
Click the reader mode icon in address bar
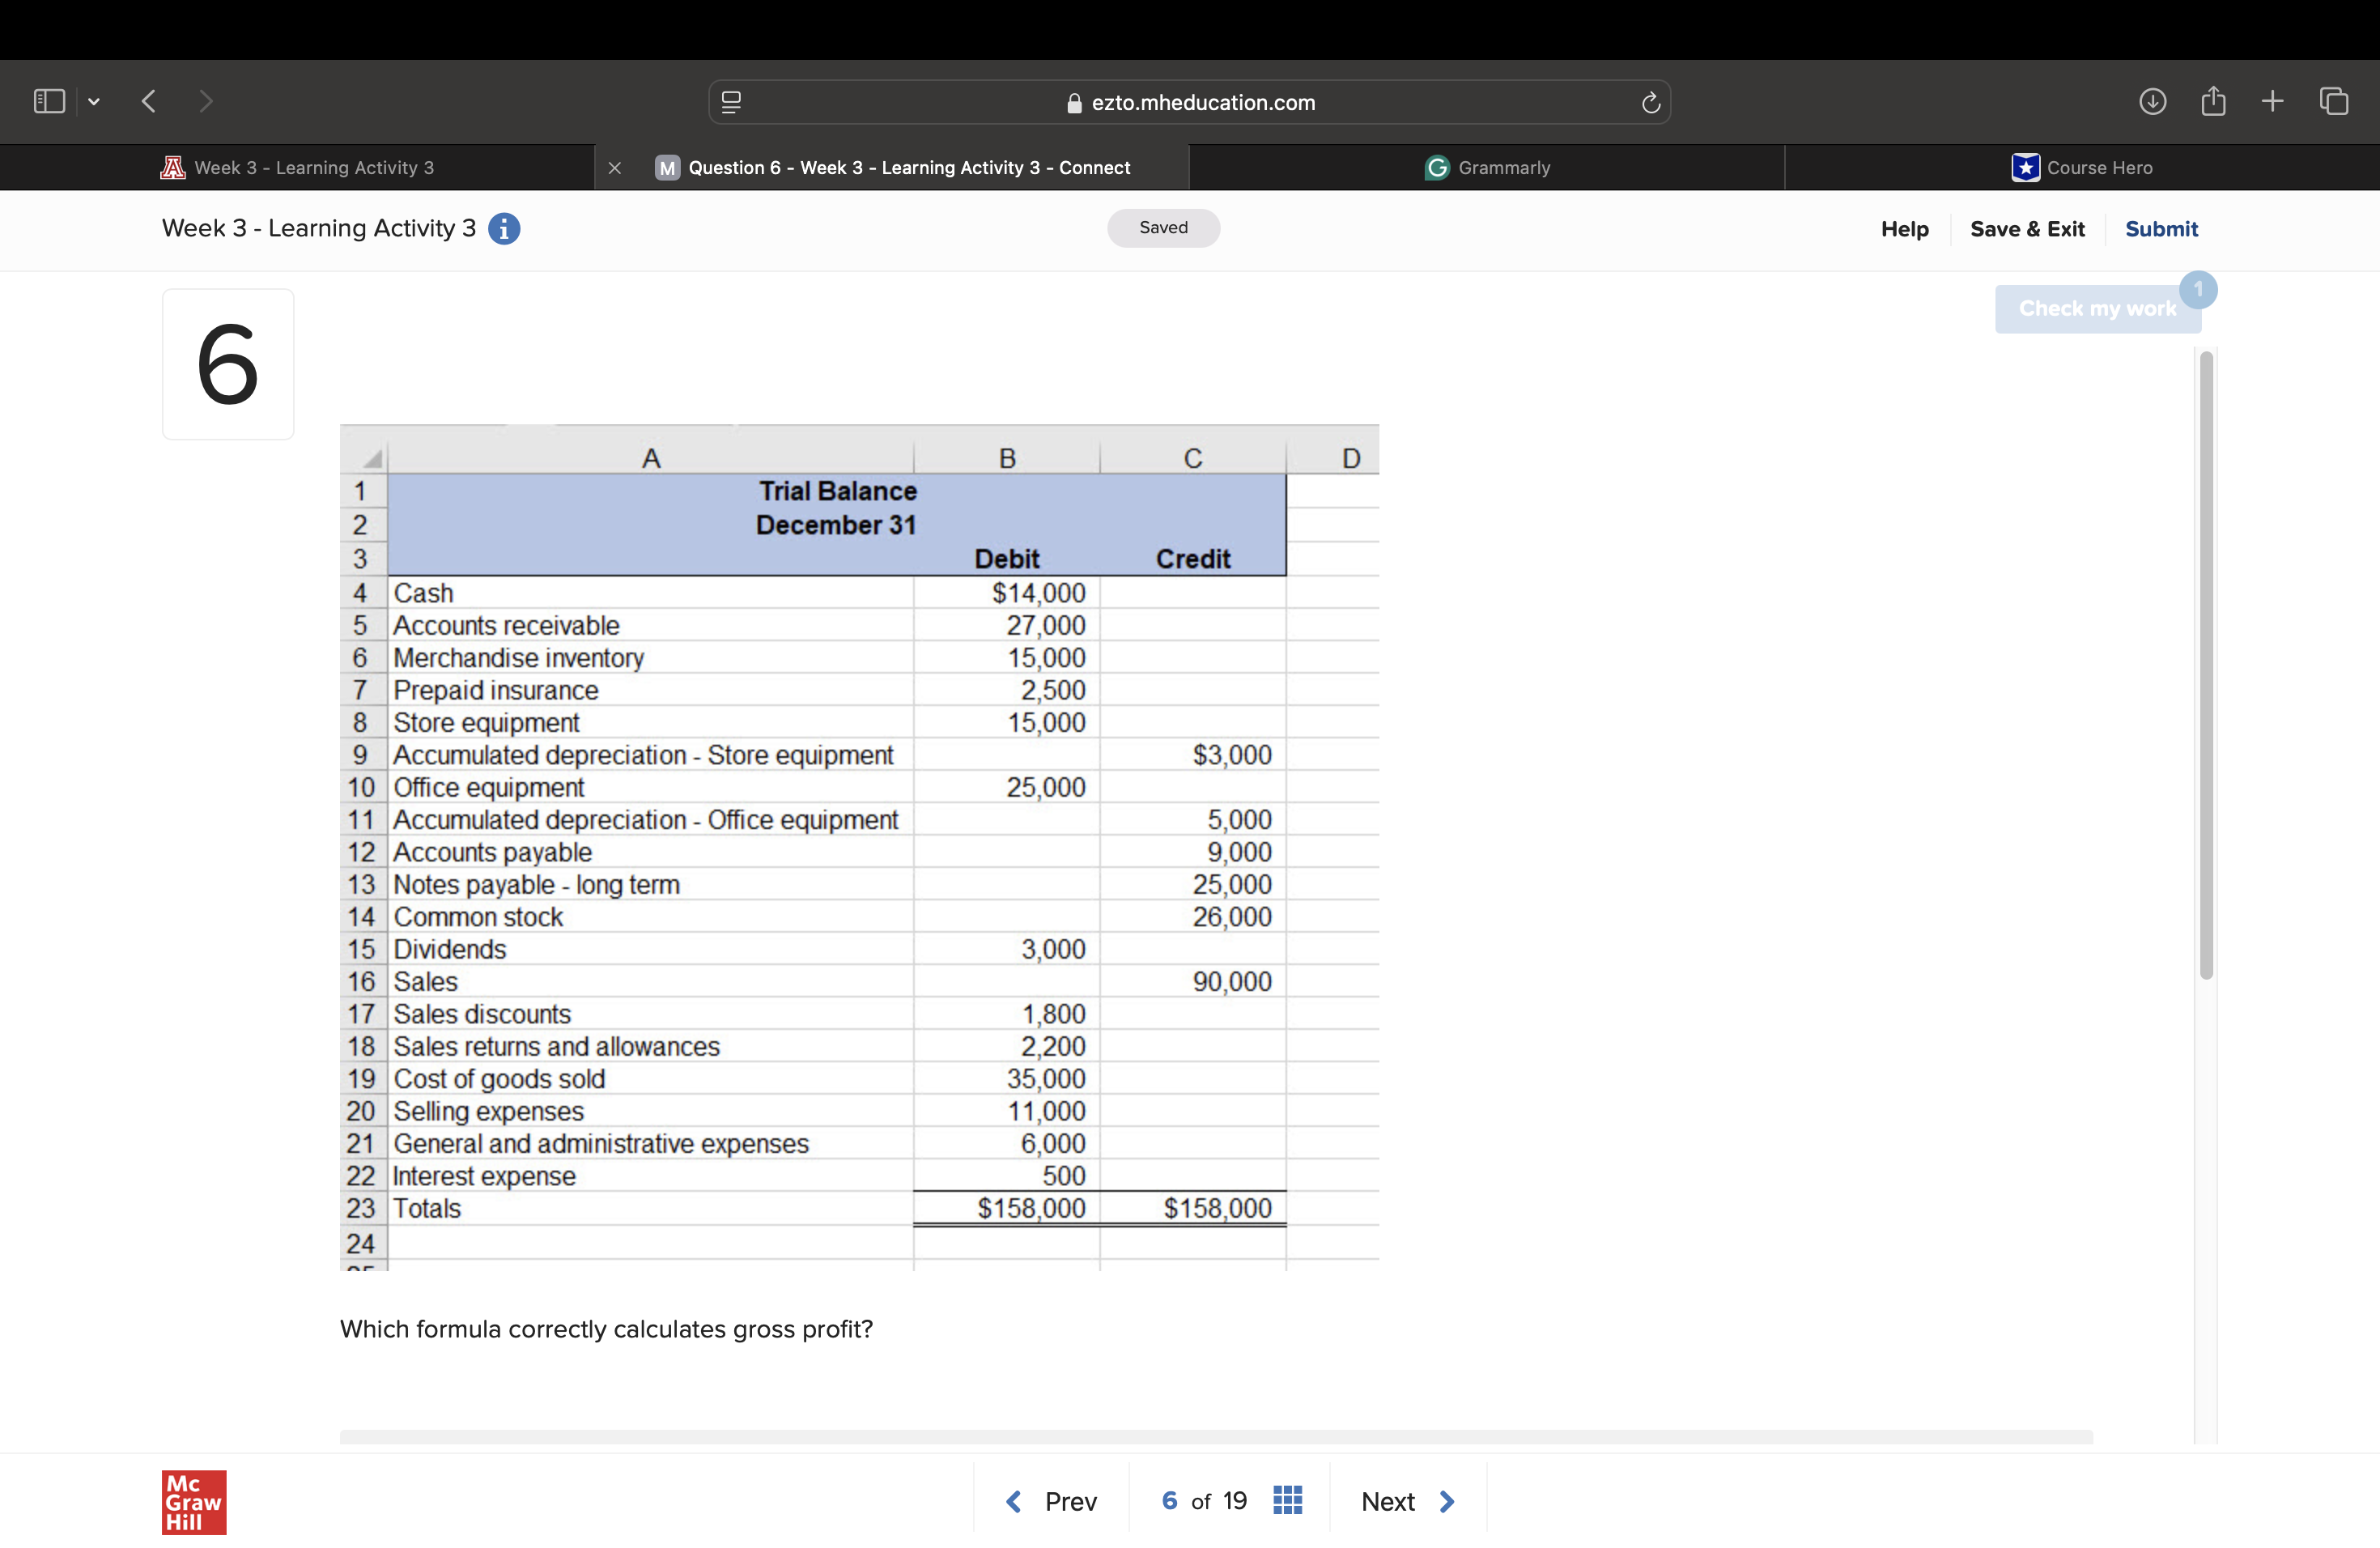(x=731, y=102)
